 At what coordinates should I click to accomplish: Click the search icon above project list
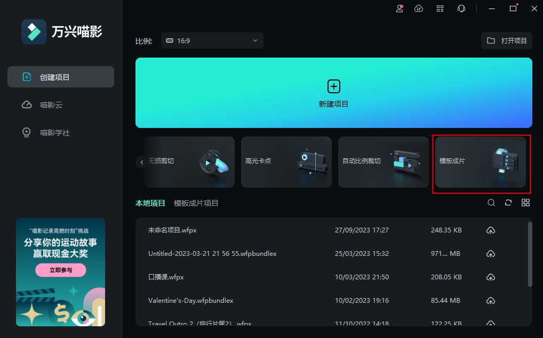coord(491,203)
